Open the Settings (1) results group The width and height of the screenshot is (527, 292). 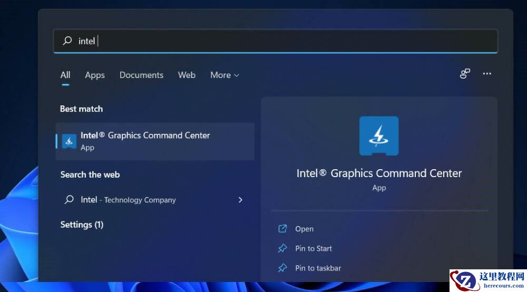(82, 225)
